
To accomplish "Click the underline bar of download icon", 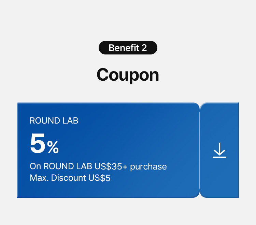I will 219,157.
